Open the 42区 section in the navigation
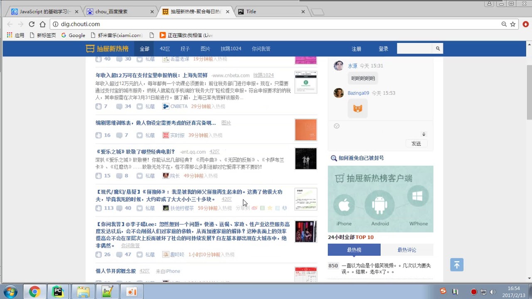The width and height of the screenshot is (532, 299). 165,49
